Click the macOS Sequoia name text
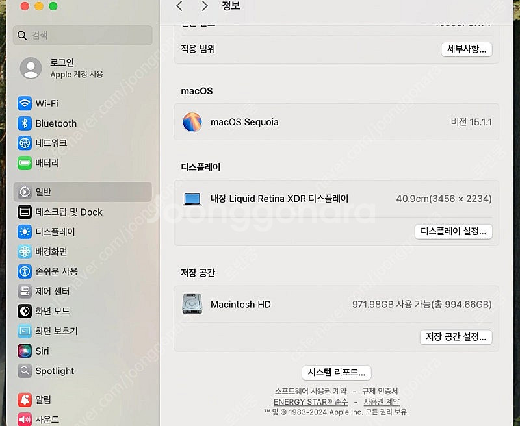The image size is (520, 426). point(245,122)
